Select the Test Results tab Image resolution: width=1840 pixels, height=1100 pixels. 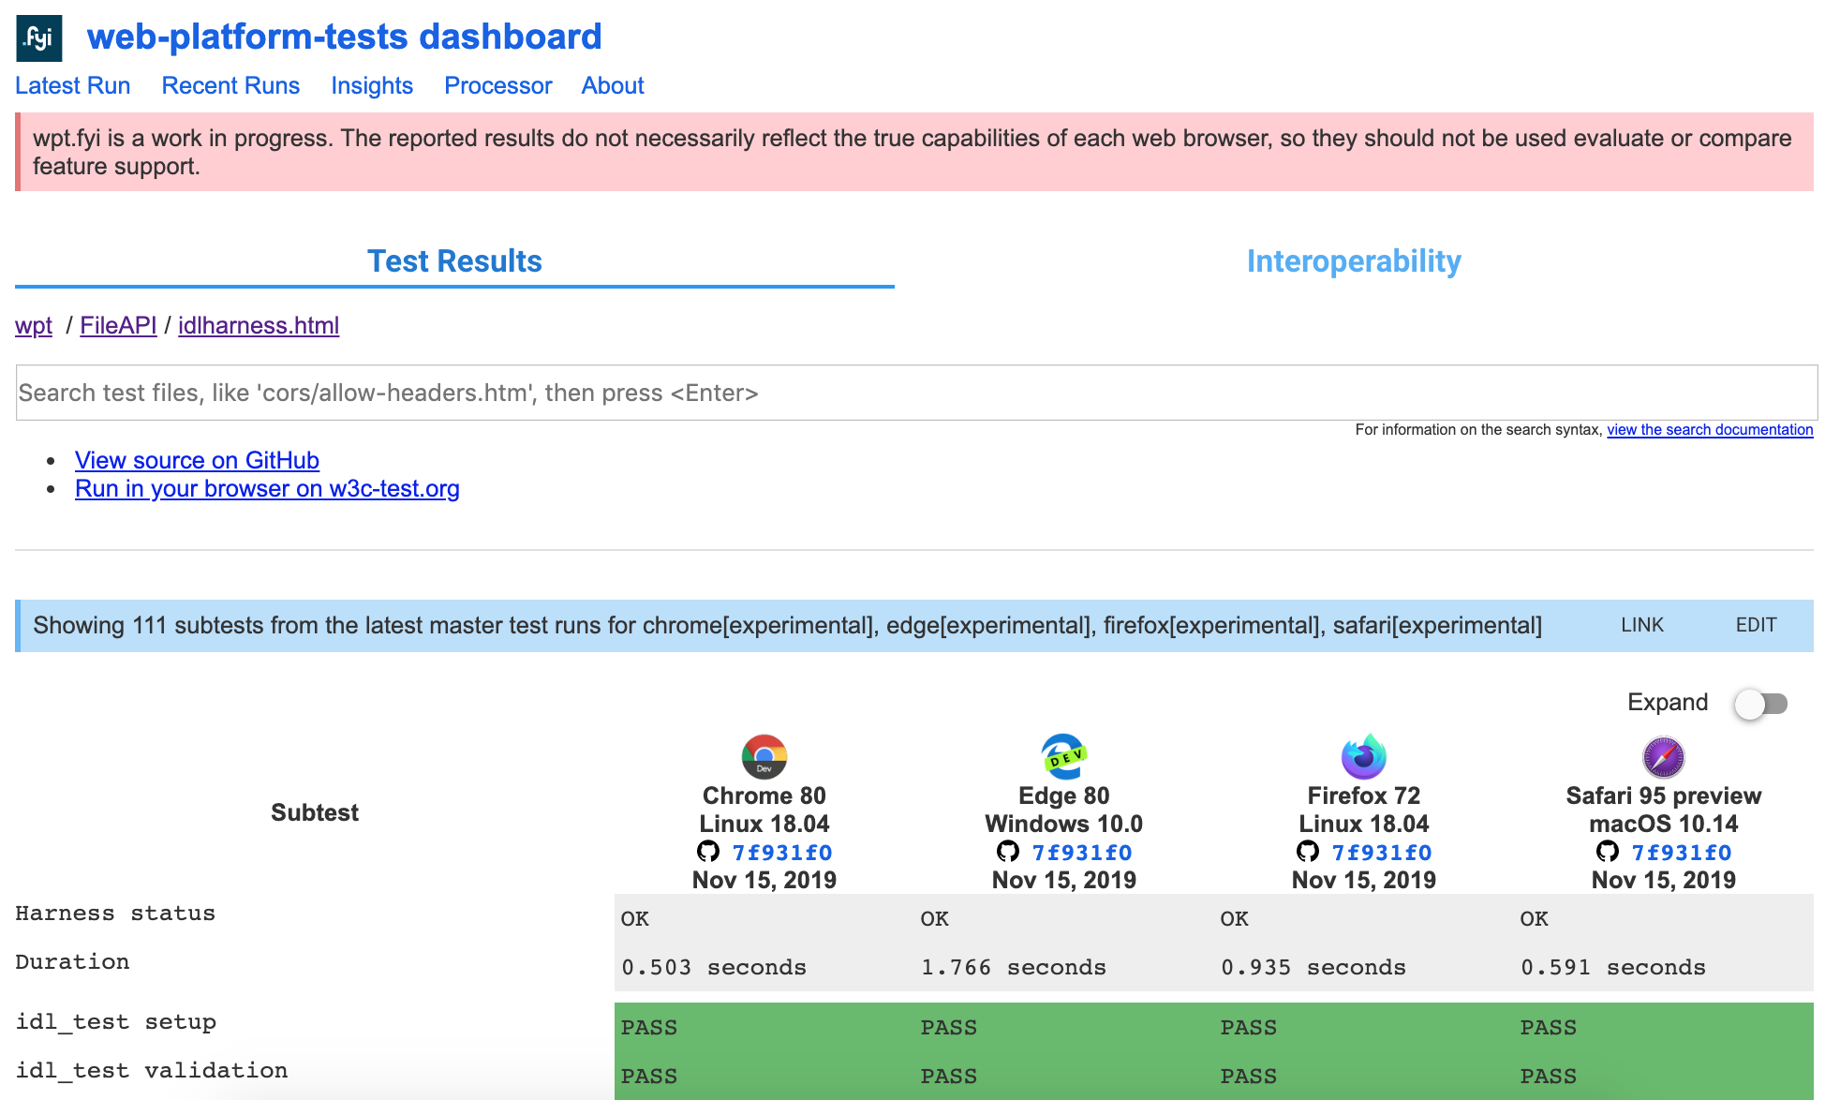(454, 261)
